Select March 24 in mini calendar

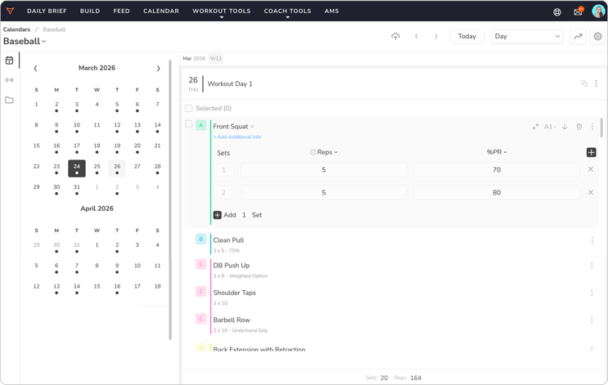coord(77,168)
